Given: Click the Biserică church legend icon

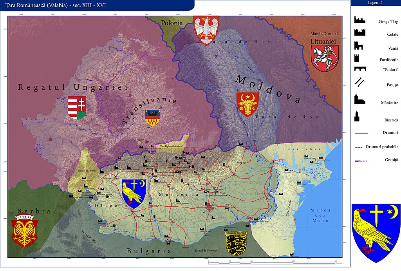Looking at the screenshot, I should click(x=357, y=116).
